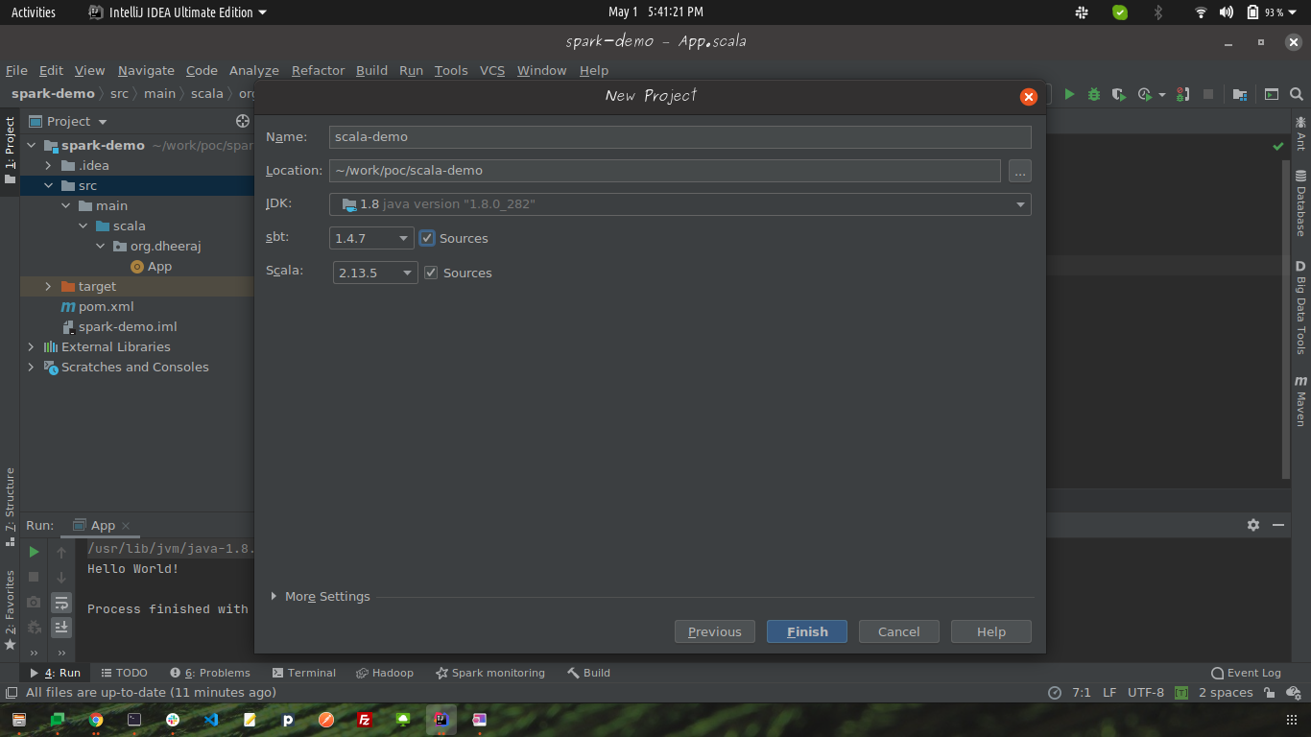Screen dimensions: 1311x737
Task: Click the Search Everywhere magnifier icon
Action: tap(1297, 94)
